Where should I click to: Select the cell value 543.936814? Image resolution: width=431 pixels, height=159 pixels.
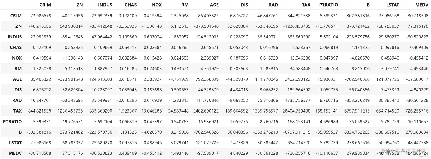pyautogui.click(x=71, y=26)
